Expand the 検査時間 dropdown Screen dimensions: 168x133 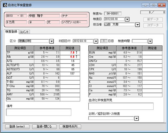click(150, 41)
